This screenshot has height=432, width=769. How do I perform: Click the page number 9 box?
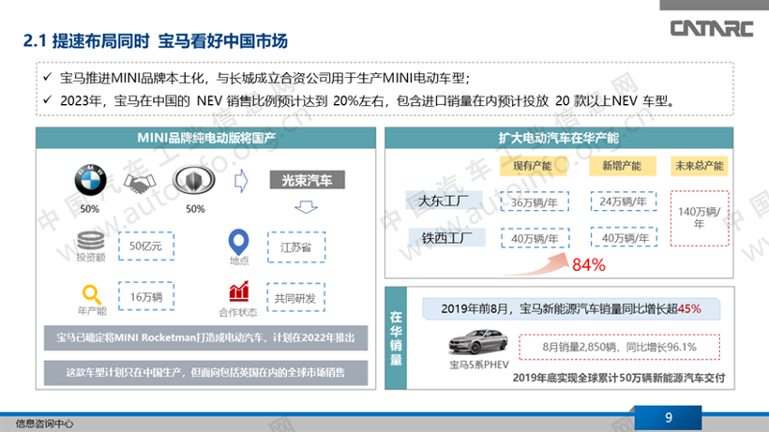pyautogui.click(x=668, y=418)
